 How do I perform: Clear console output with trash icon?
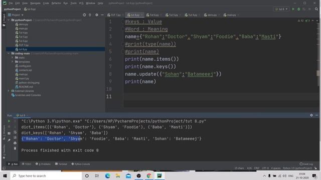(x=15, y=148)
